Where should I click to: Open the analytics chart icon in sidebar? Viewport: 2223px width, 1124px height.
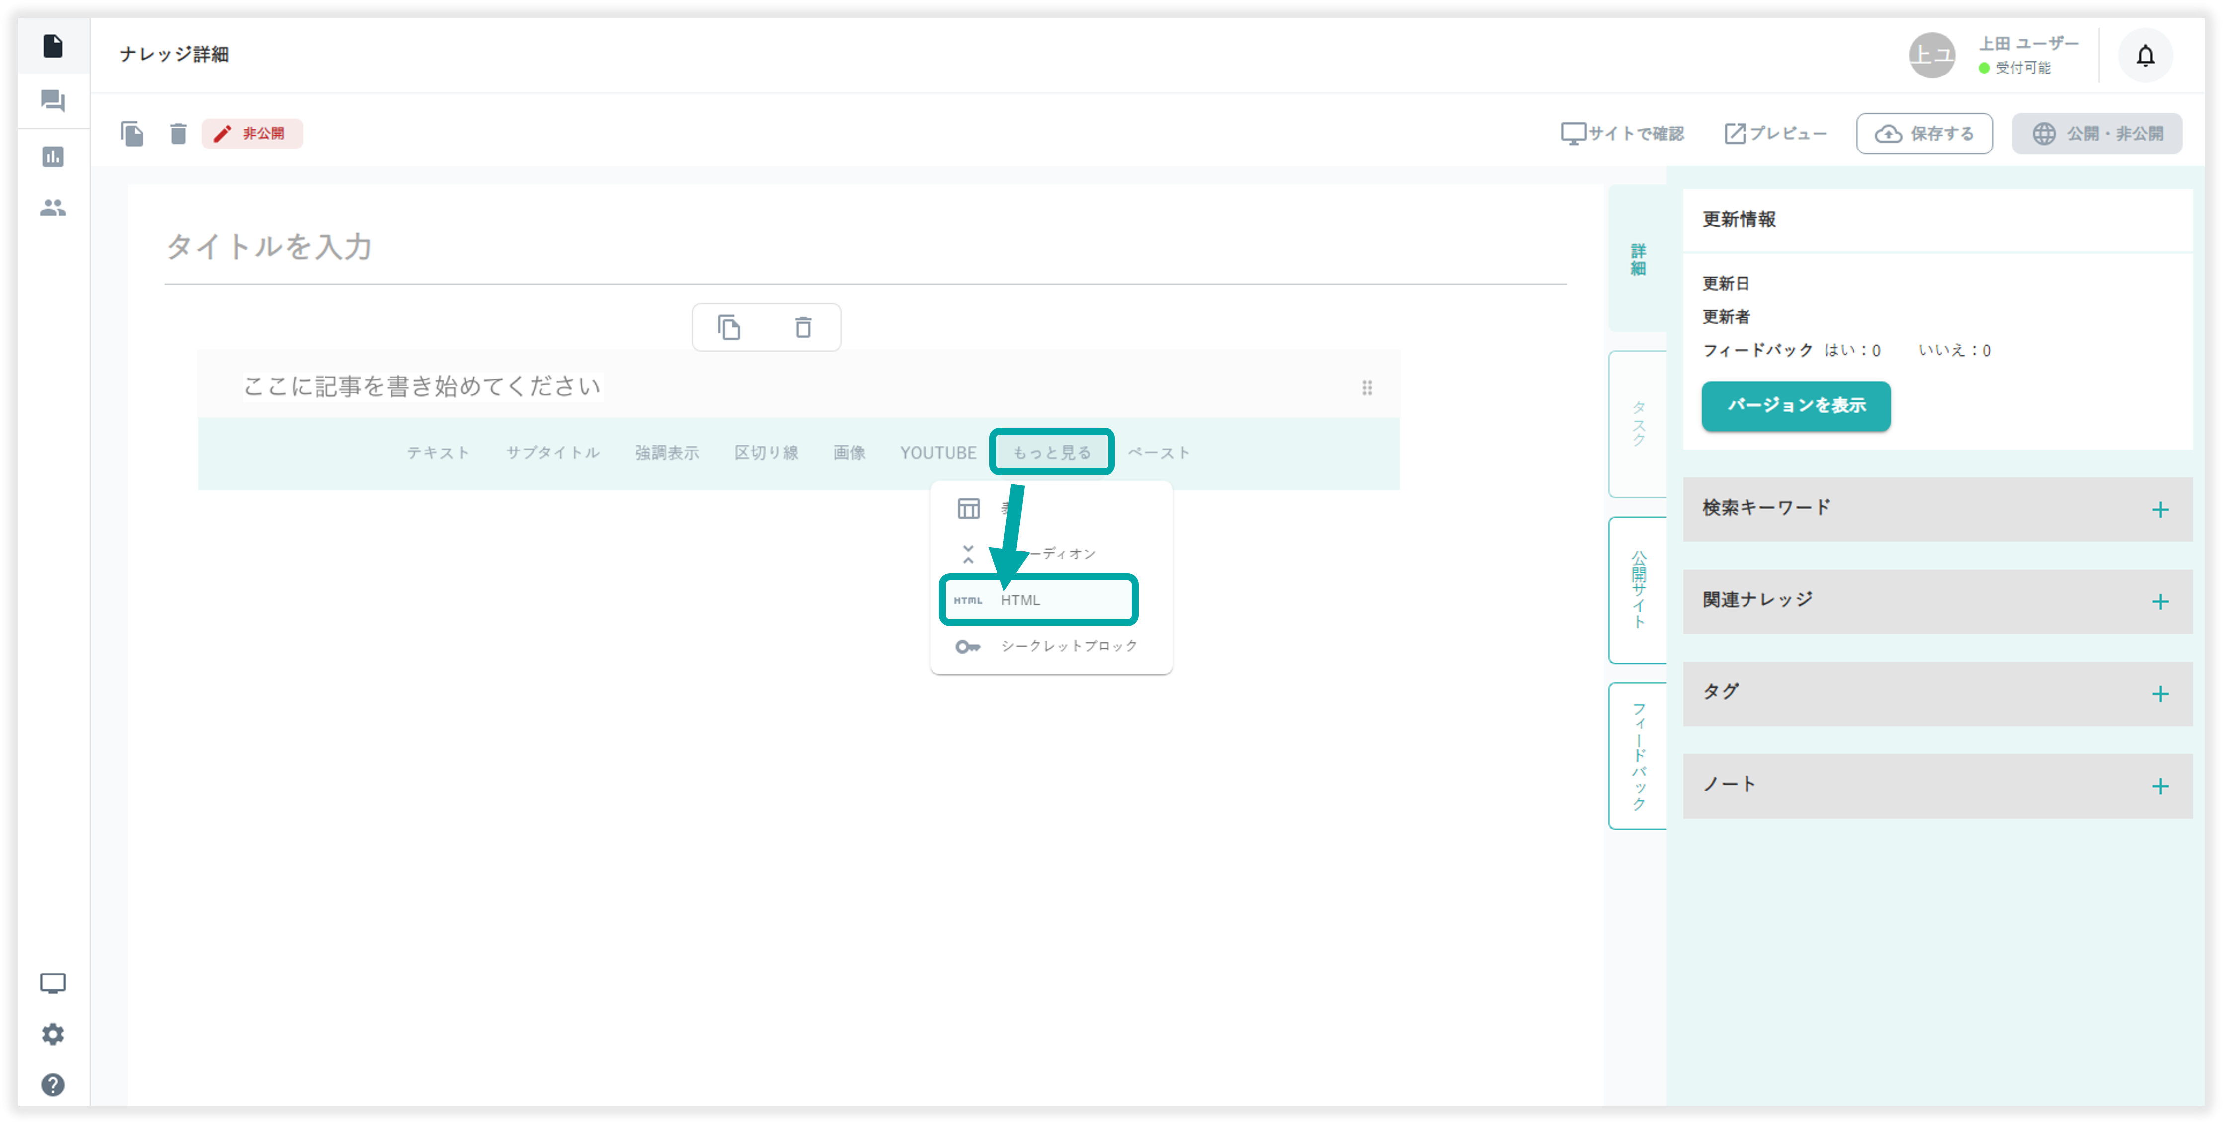[x=53, y=157]
